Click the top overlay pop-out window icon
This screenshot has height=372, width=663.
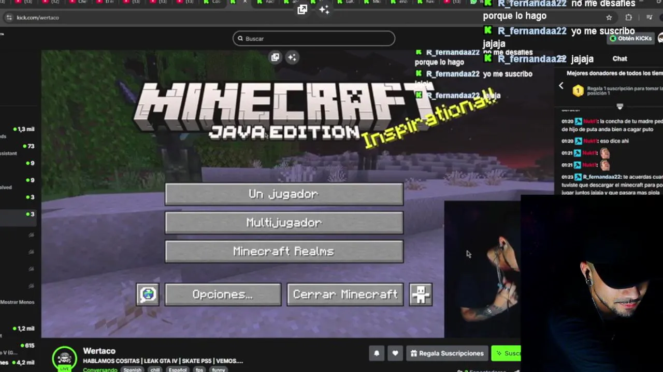click(302, 9)
